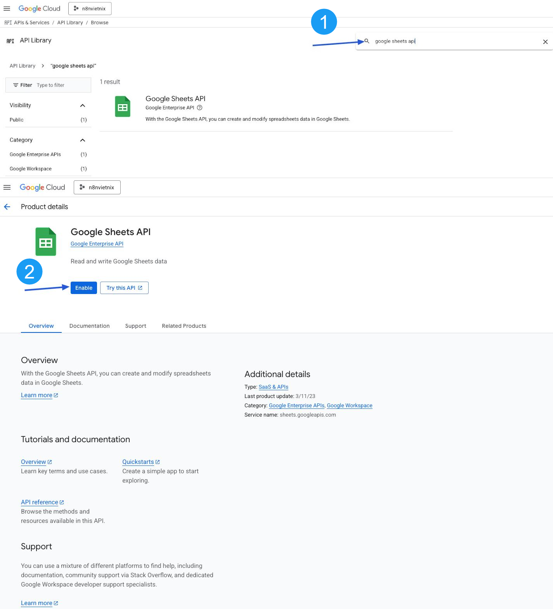Open API Library link above filter
Viewport: 553px width, 609px height.
coord(23,66)
